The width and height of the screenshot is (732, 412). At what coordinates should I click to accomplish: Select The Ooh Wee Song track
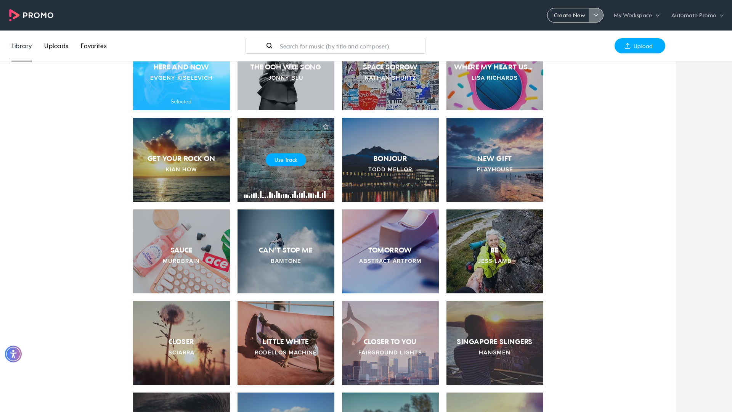pos(286,85)
